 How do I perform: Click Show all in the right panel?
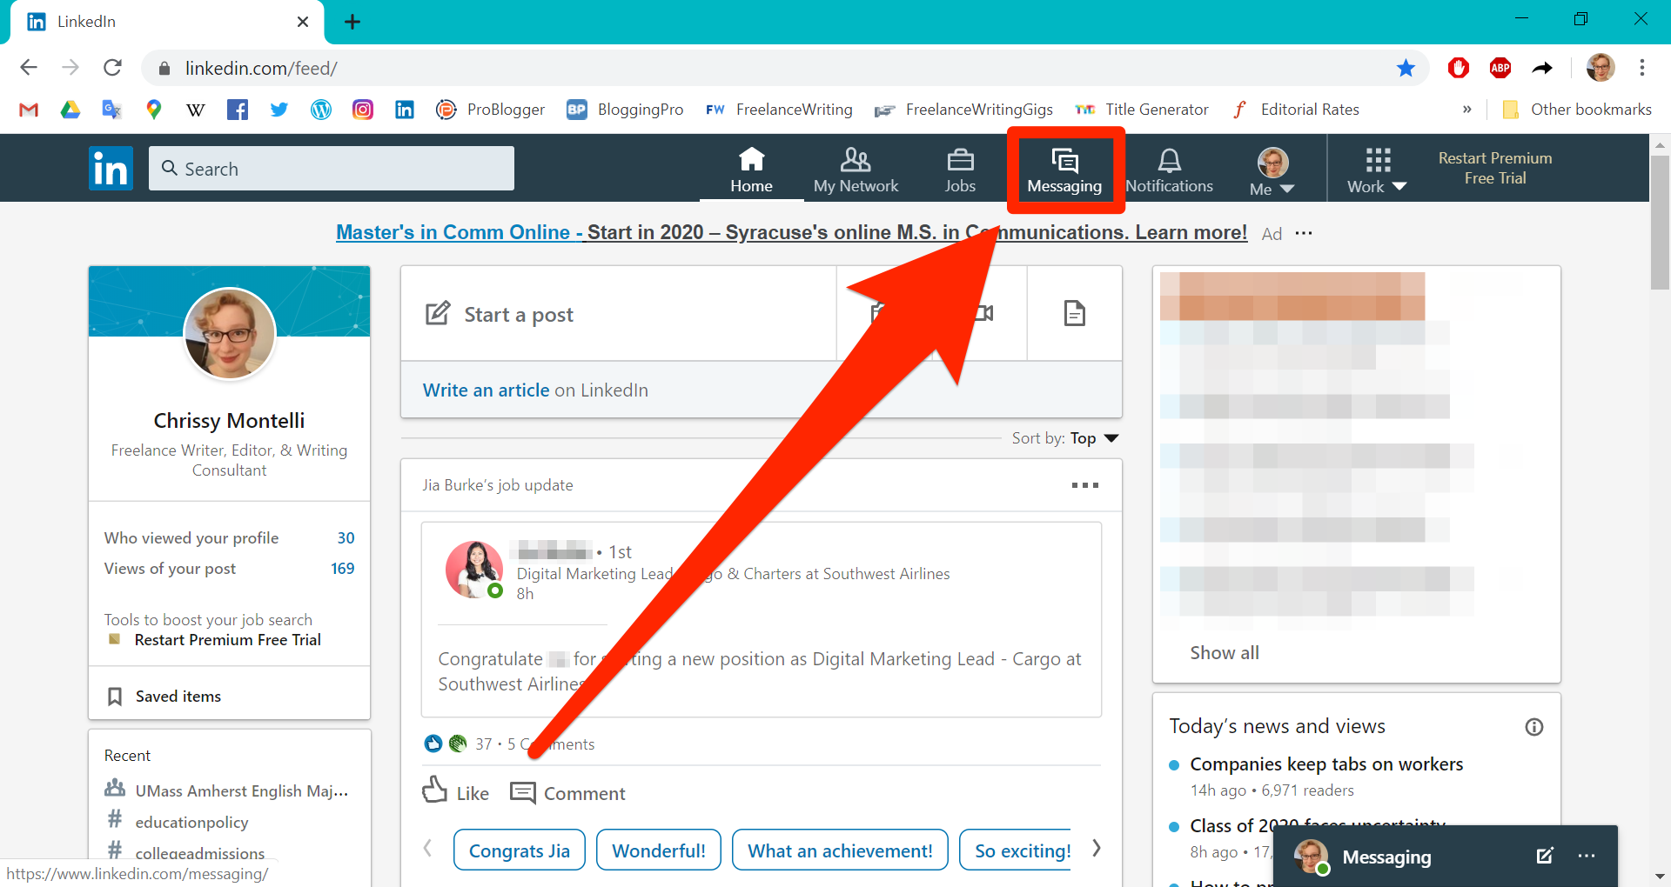point(1224,653)
